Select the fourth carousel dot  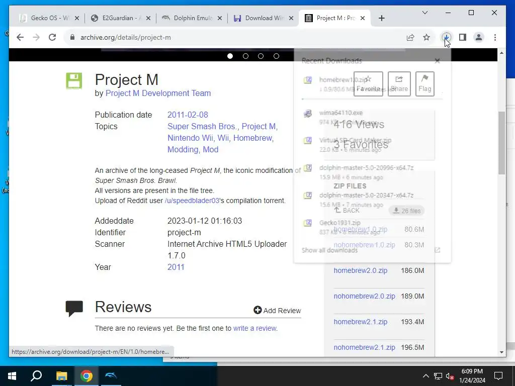click(276, 56)
